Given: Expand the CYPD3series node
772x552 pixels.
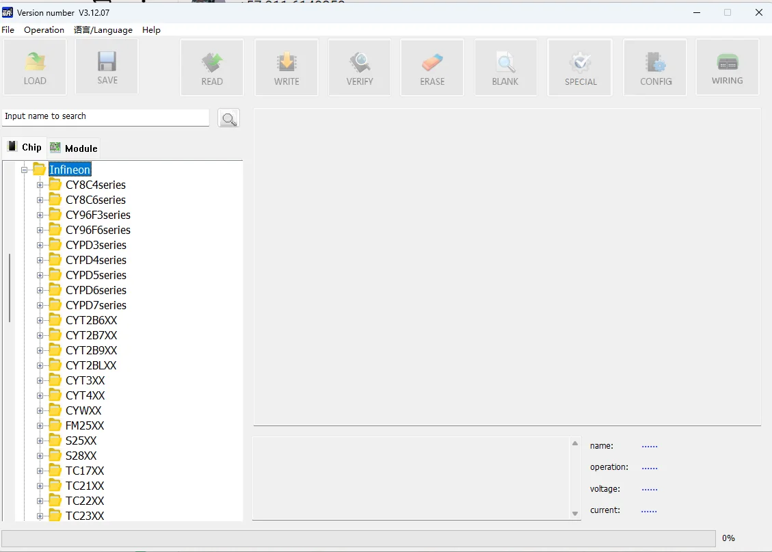Looking at the screenshot, I should tap(40, 246).
